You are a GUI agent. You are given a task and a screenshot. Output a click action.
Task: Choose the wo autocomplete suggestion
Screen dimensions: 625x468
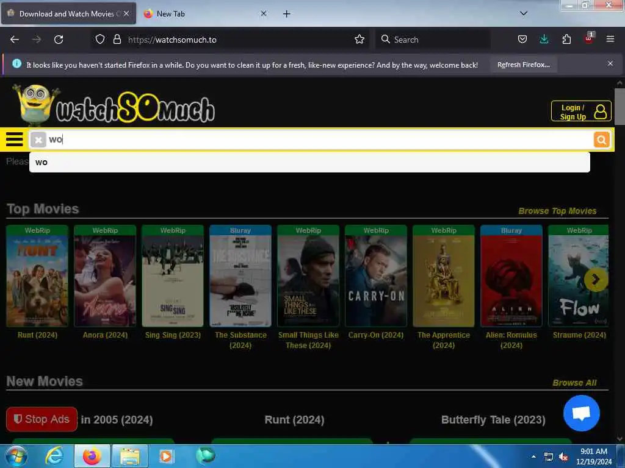coord(309,162)
